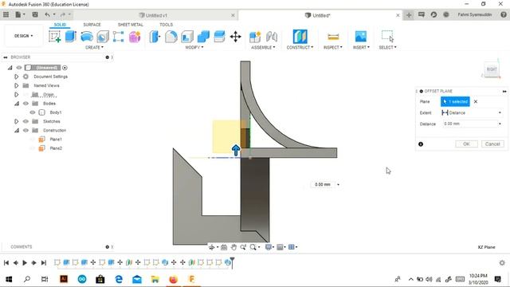The height and width of the screenshot is (287, 510).
Task: Select the Combine tool
Action: tap(203, 37)
